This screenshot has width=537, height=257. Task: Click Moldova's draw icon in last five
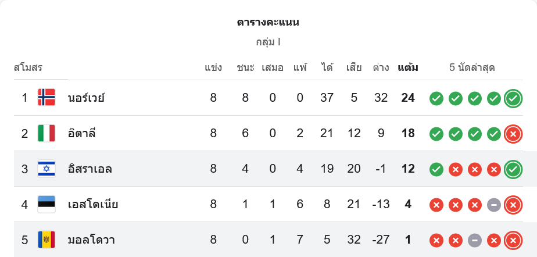[x=474, y=240]
